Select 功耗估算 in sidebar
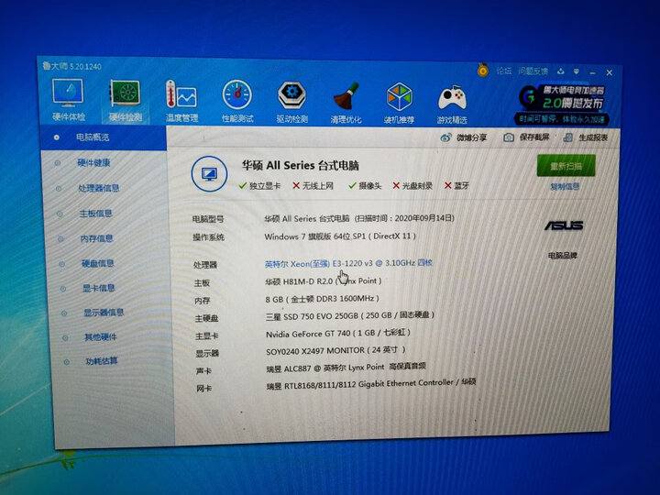 102,361
